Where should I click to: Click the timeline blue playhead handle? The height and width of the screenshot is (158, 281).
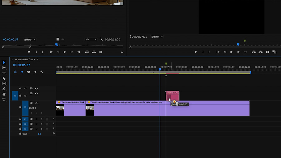160,69
